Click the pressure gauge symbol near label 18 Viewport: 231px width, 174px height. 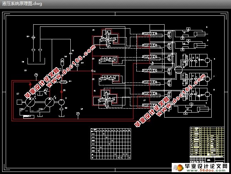[x=78, y=114]
